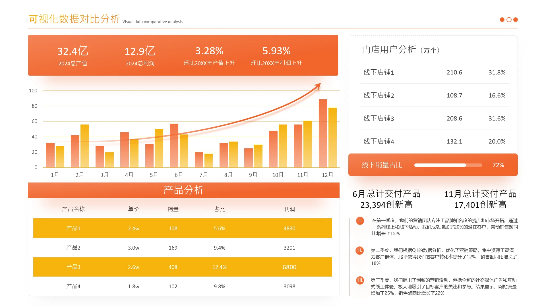Click the hollow middle dot at top right

[509, 20]
